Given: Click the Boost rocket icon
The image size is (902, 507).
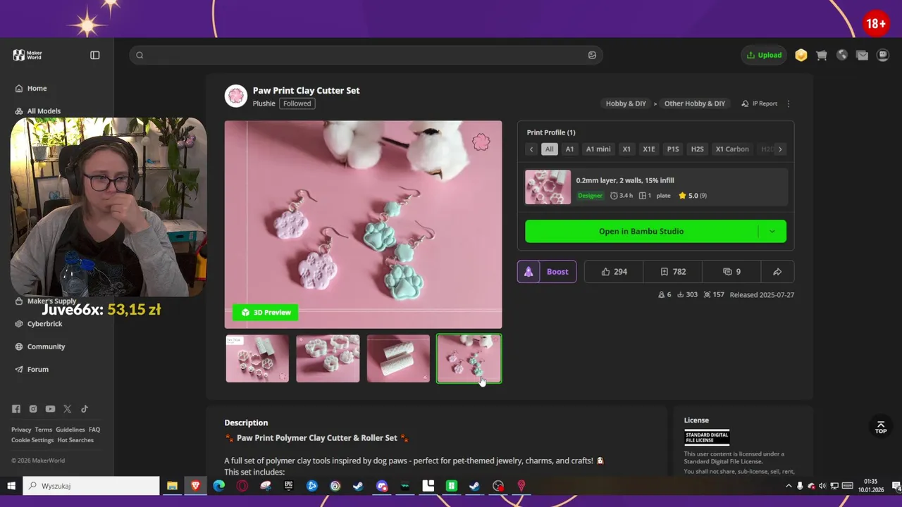Looking at the screenshot, I should coord(529,272).
